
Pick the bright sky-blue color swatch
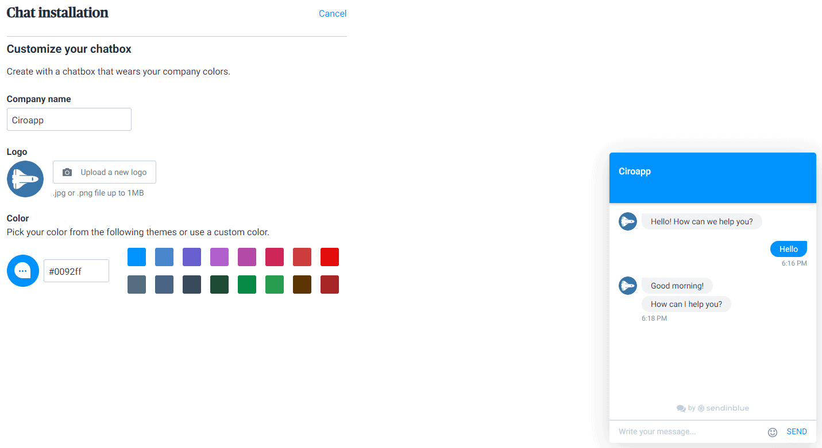(x=137, y=257)
